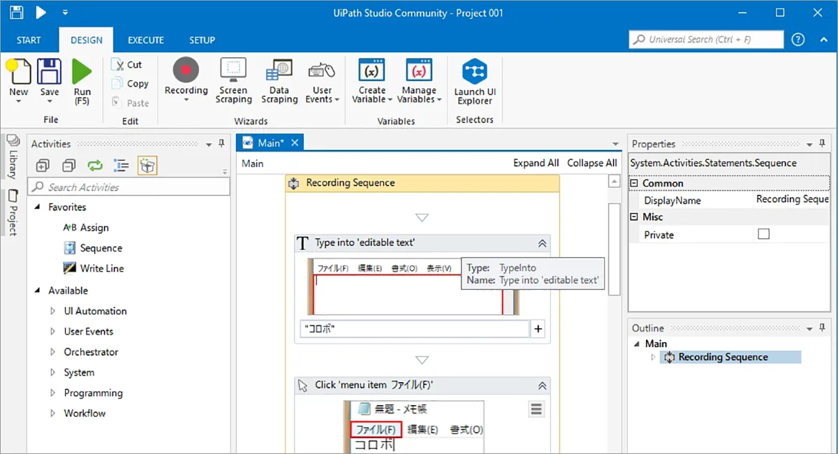
Task: Click the designer vertical scrollbar
Action: tap(615, 248)
